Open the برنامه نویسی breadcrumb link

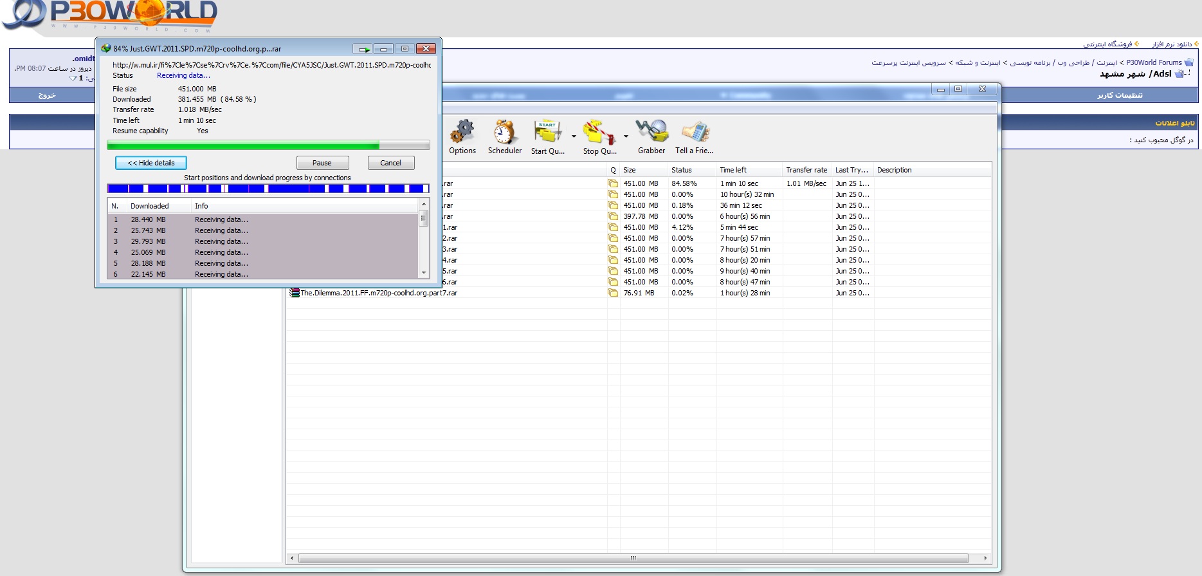point(1030,62)
